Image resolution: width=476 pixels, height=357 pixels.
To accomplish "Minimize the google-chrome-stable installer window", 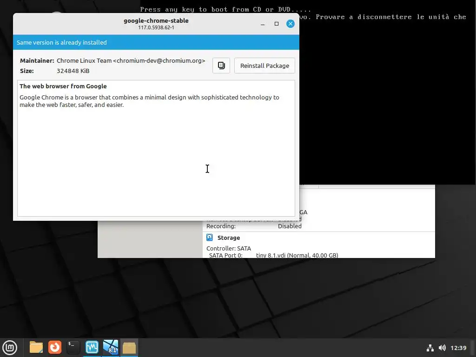I will coord(263,24).
